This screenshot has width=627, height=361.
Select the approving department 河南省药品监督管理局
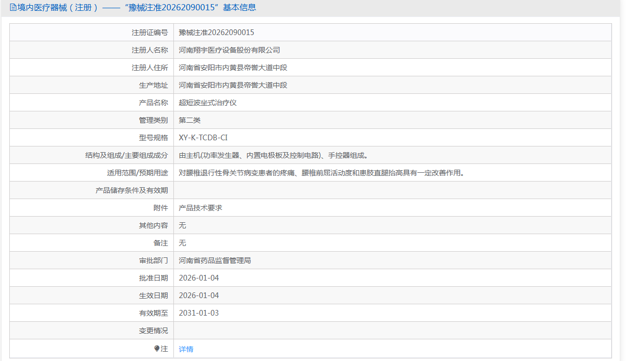click(x=215, y=260)
